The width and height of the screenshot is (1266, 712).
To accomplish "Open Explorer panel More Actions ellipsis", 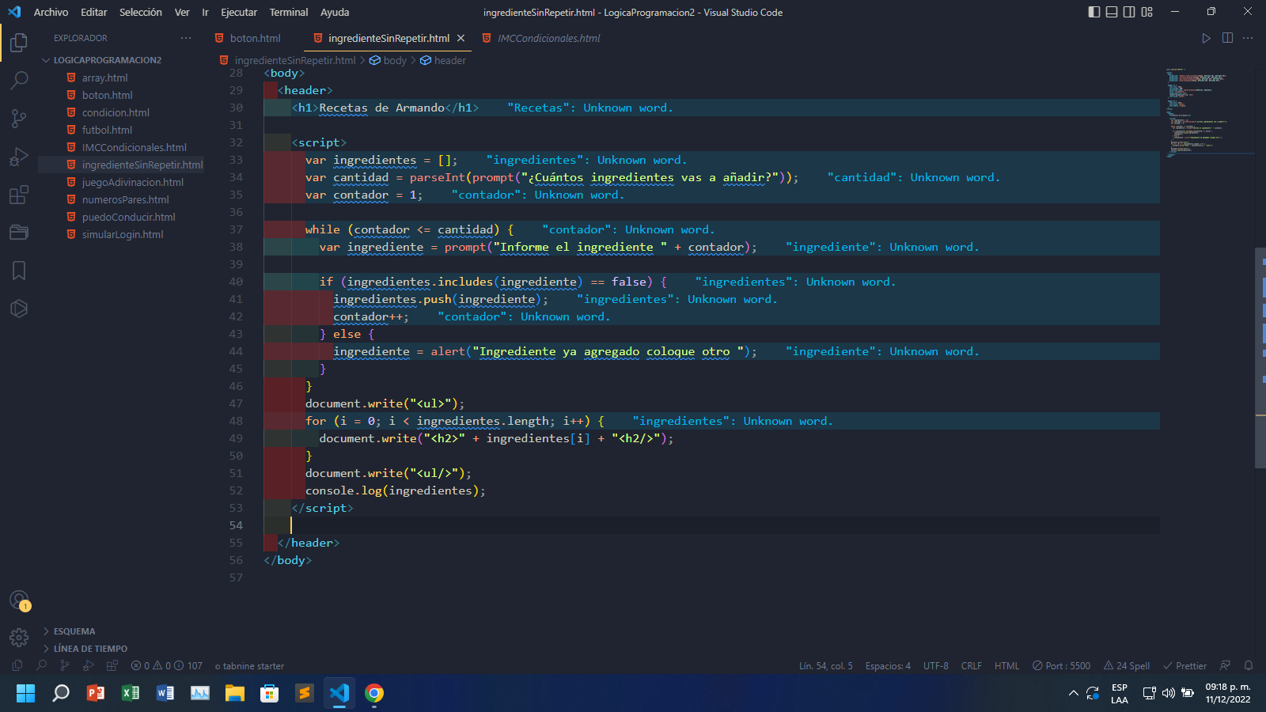I will [x=186, y=38].
